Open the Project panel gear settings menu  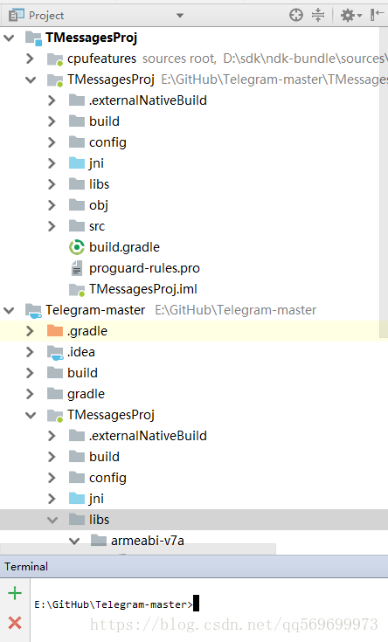(351, 16)
